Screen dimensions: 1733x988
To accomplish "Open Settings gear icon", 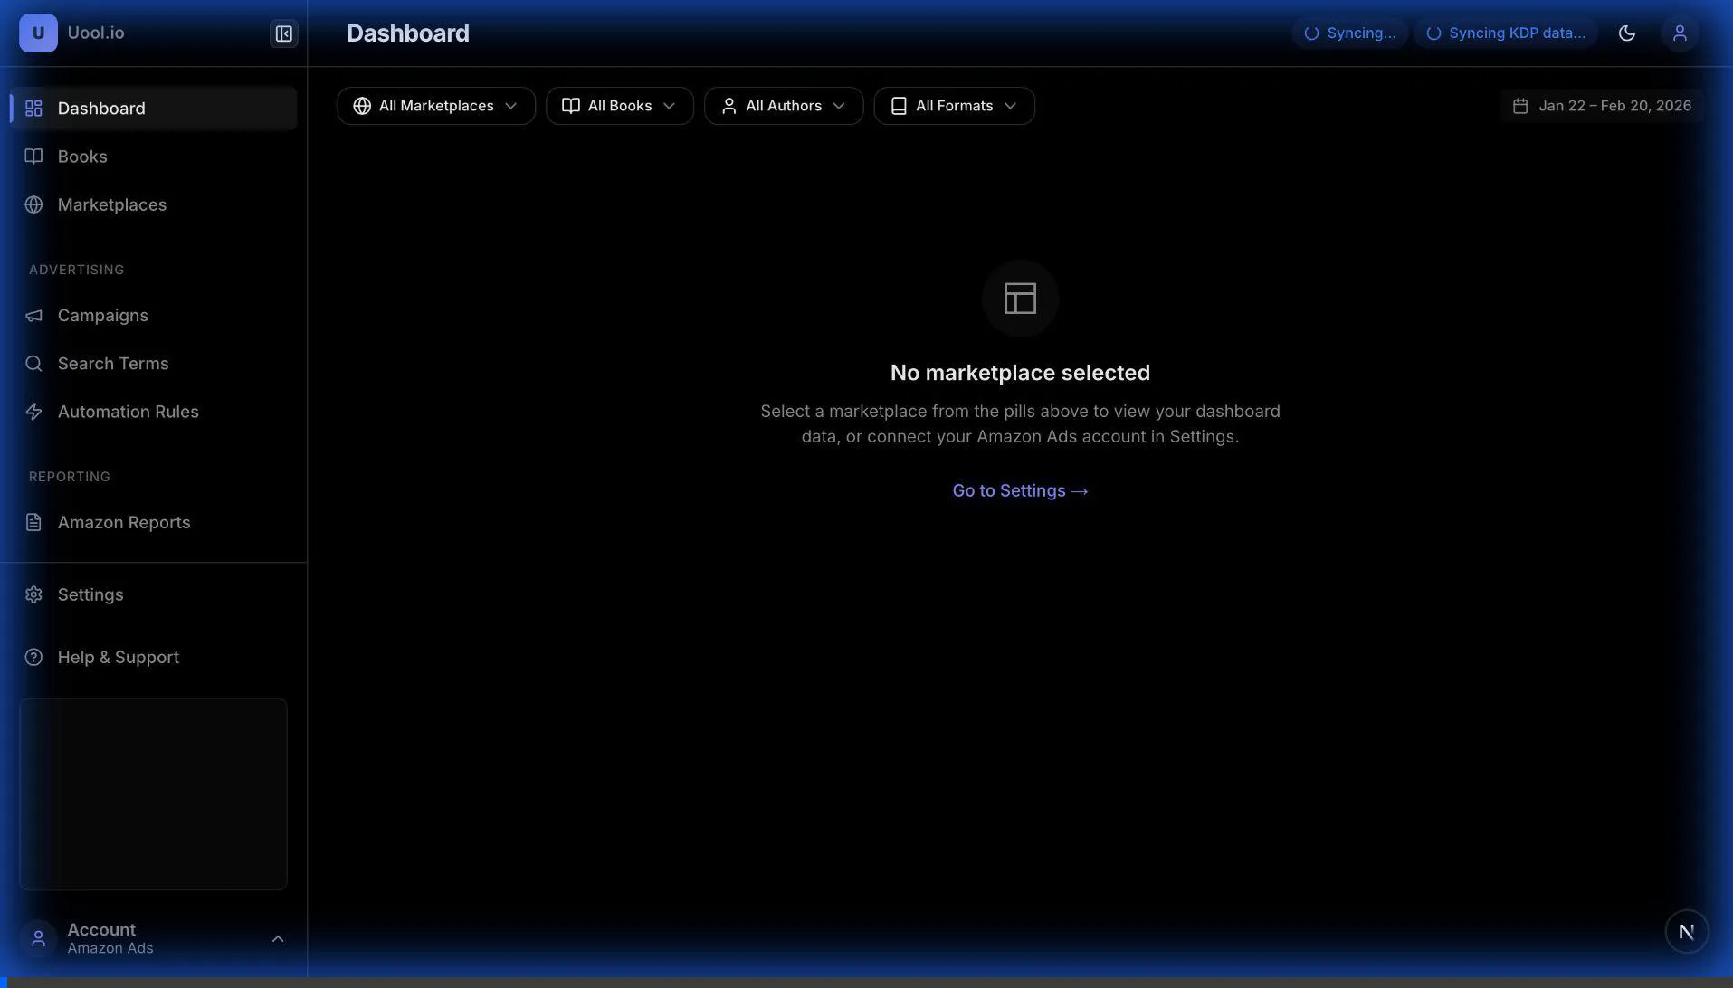I will [x=34, y=594].
